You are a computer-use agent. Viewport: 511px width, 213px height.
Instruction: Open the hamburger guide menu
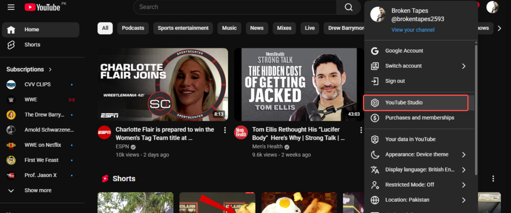coord(11,7)
